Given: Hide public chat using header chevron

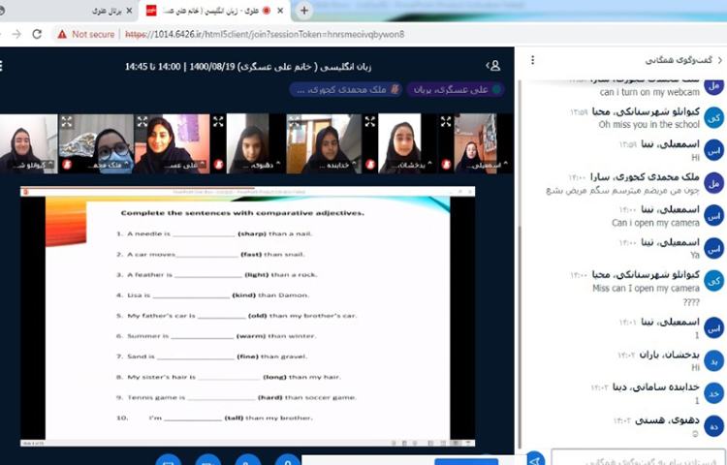Looking at the screenshot, I should 720,60.
